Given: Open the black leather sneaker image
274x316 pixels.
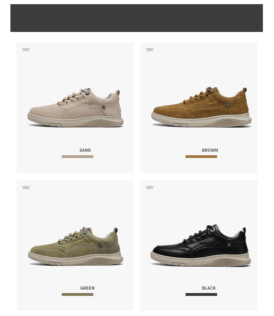Looking at the screenshot, I should coord(201,245).
